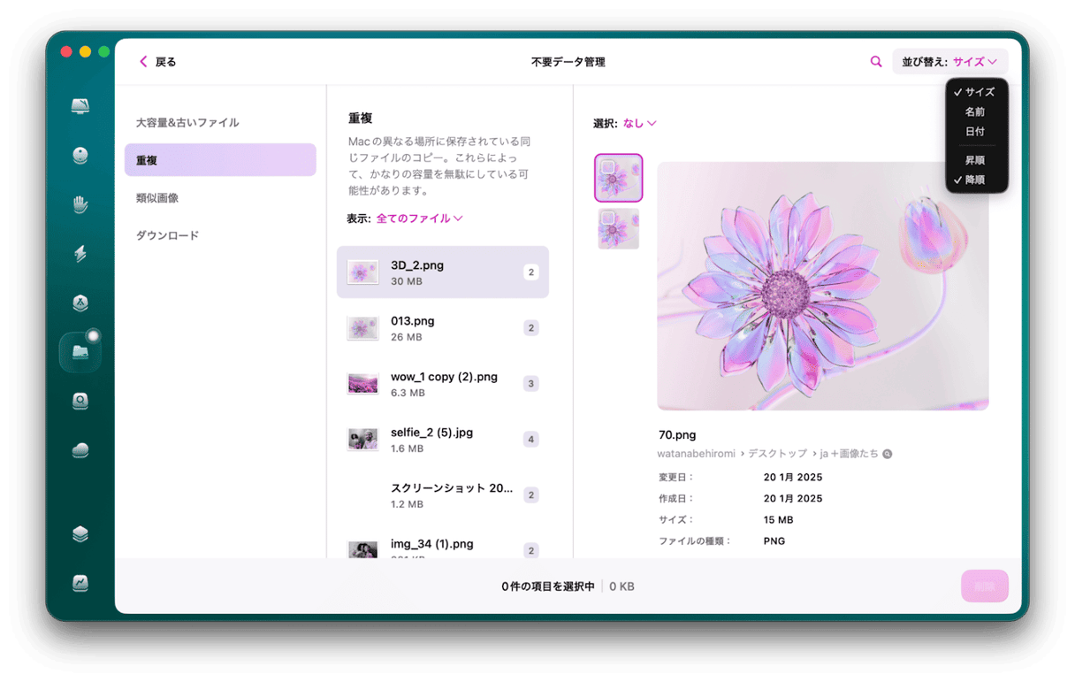Open the Applications icon in sidebar
Viewport: 1075px width, 682px height.
[x=80, y=303]
